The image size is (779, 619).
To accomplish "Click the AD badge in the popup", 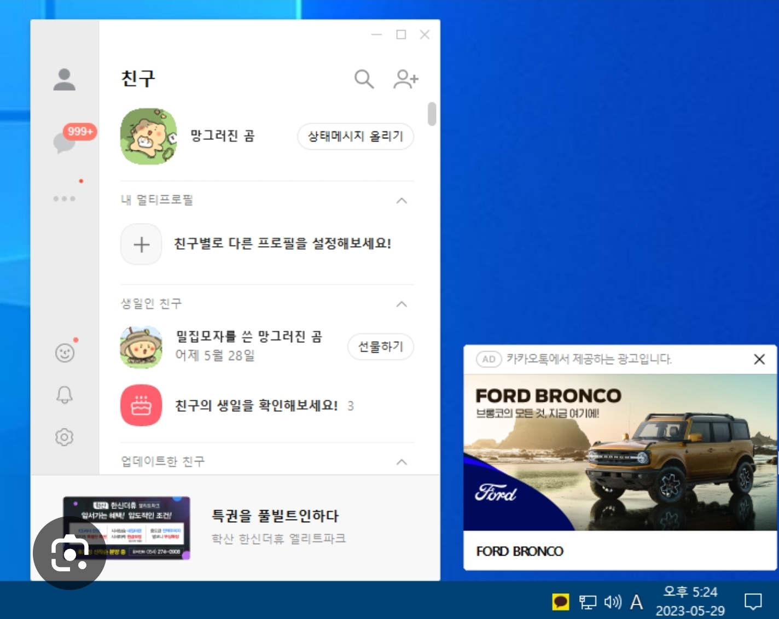I will tap(489, 359).
